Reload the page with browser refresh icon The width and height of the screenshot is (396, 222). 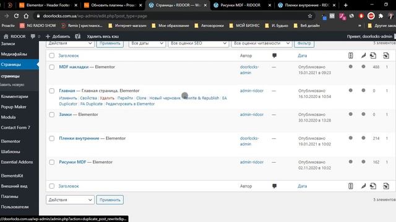click(16, 16)
